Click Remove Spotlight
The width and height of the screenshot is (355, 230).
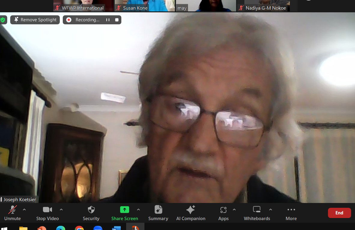[x=35, y=20]
